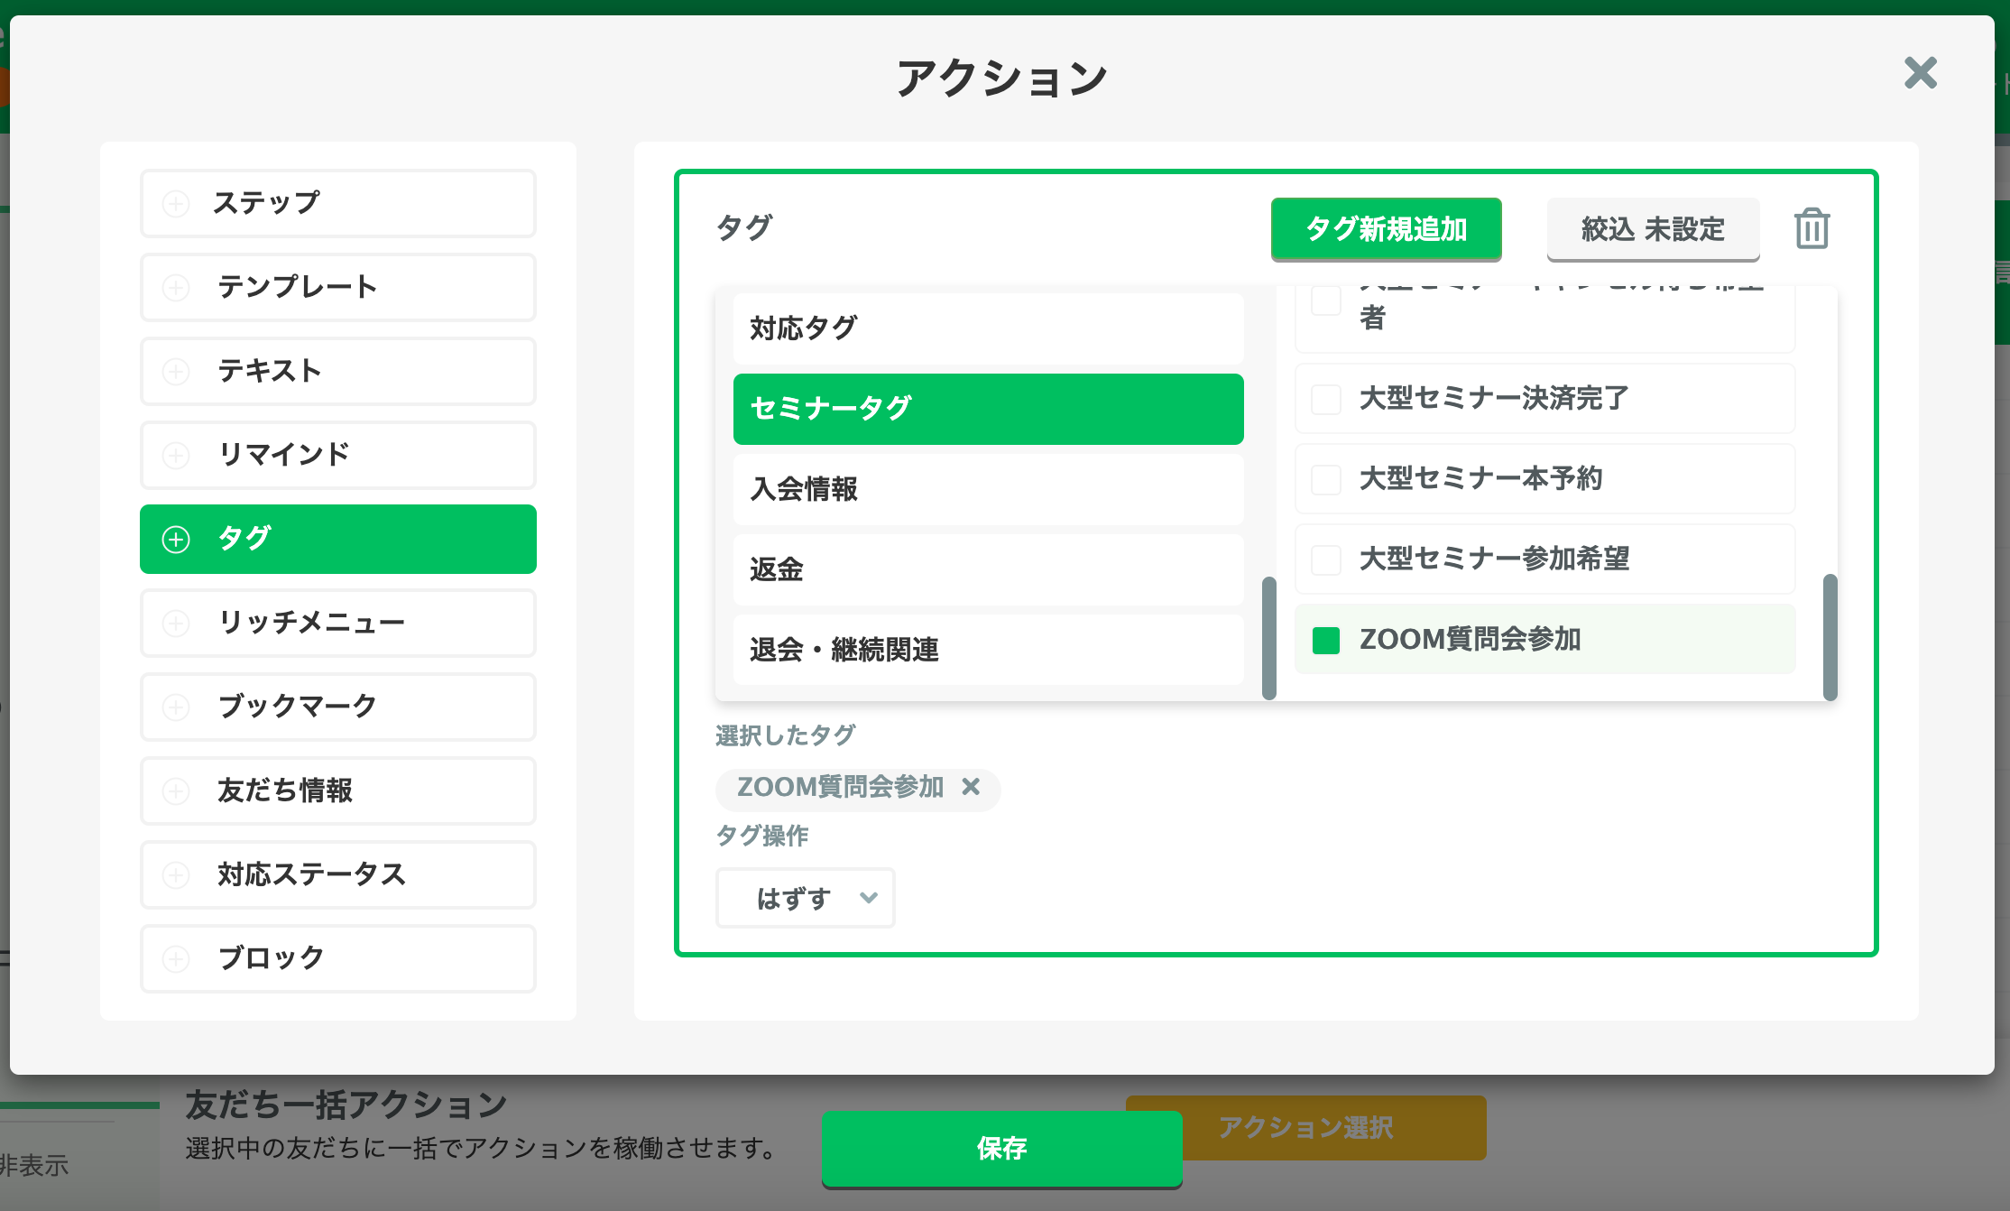Select the 退会・継続関連 tag category
This screenshot has width=2010, height=1211.
(988, 651)
